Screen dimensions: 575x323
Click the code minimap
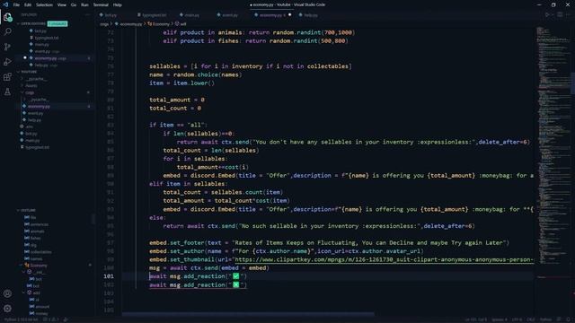click(x=553, y=146)
